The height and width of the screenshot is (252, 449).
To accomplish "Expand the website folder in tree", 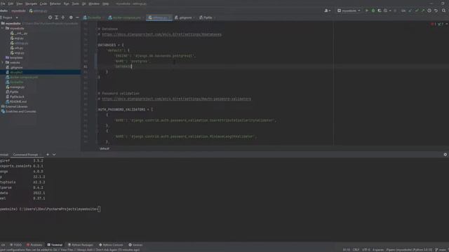I will point(3,62).
